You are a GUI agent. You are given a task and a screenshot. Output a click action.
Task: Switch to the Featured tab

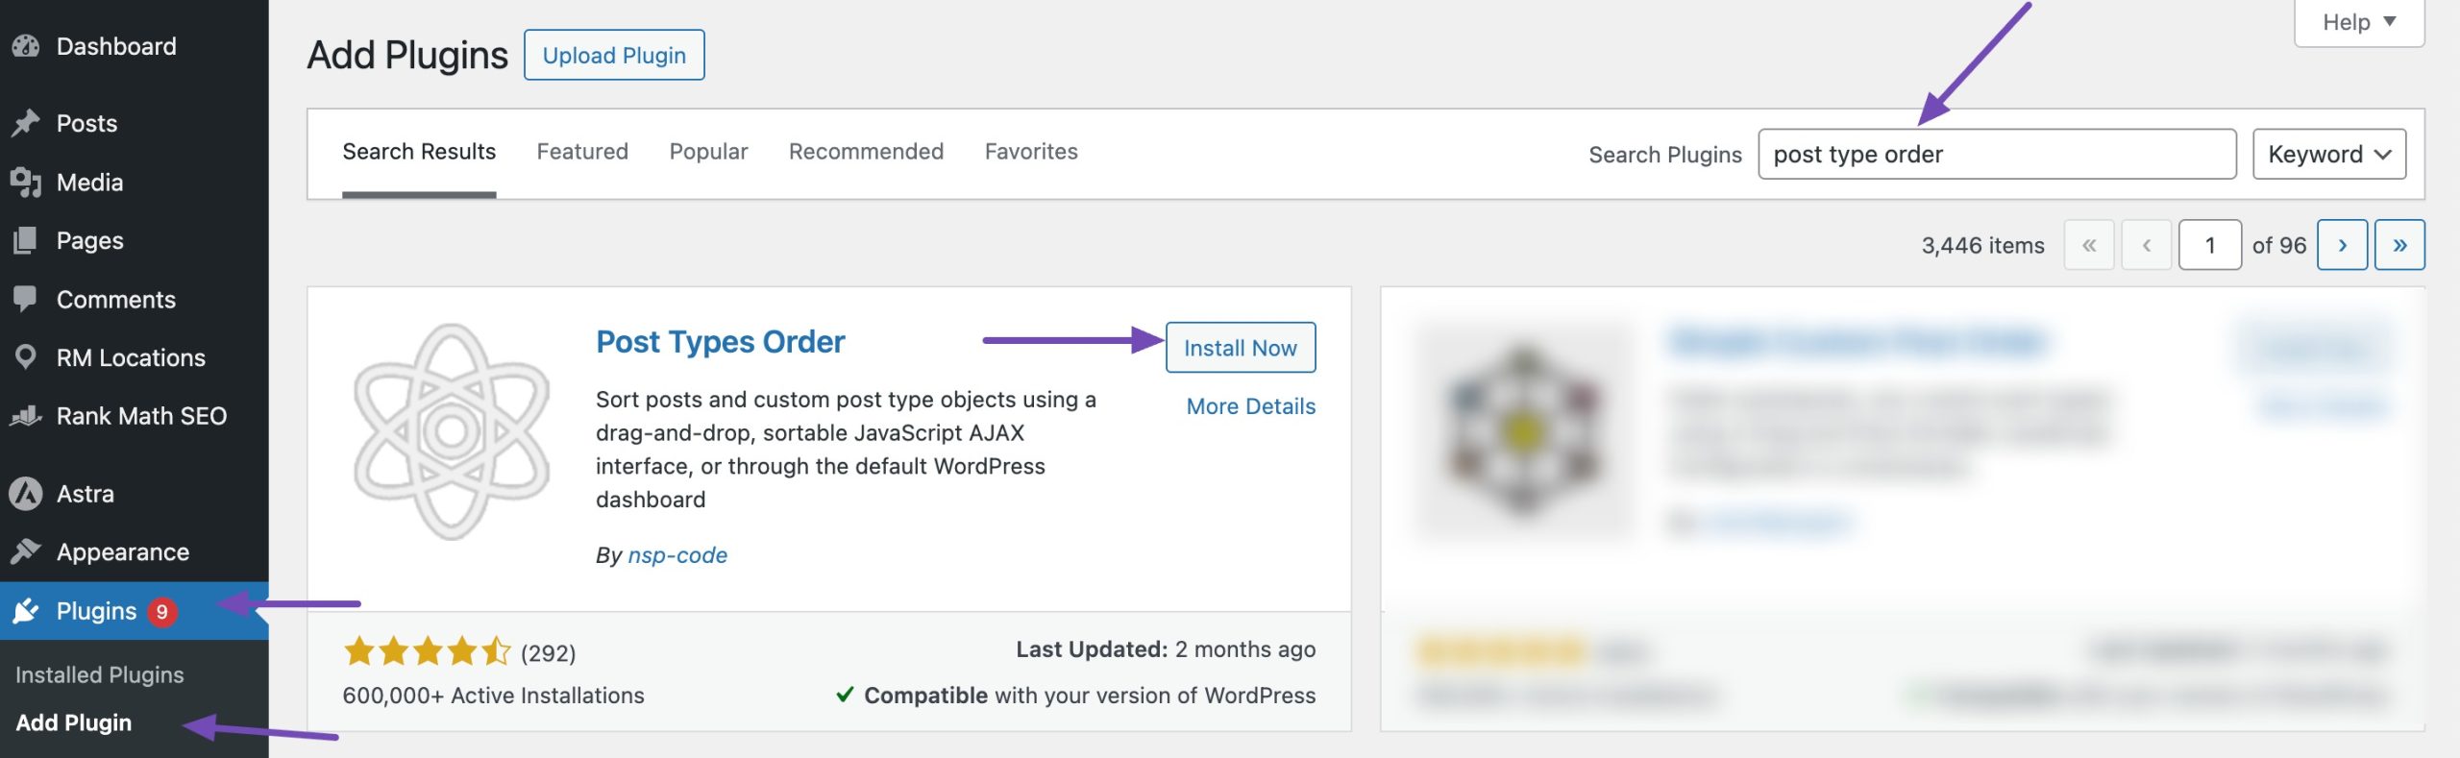point(581,152)
